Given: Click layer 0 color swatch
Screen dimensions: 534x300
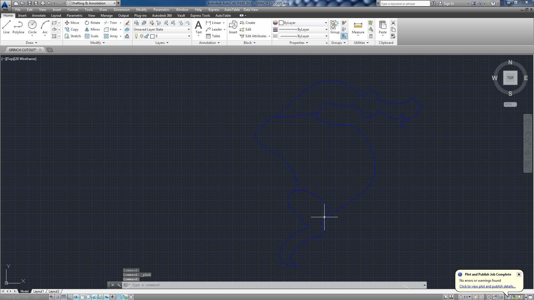Looking at the screenshot, I should (x=152, y=36).
